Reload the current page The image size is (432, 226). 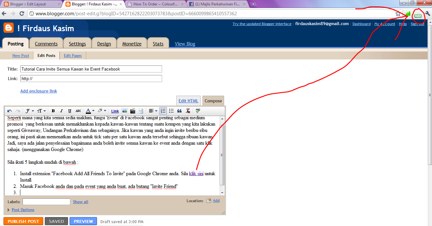point(22,14)
